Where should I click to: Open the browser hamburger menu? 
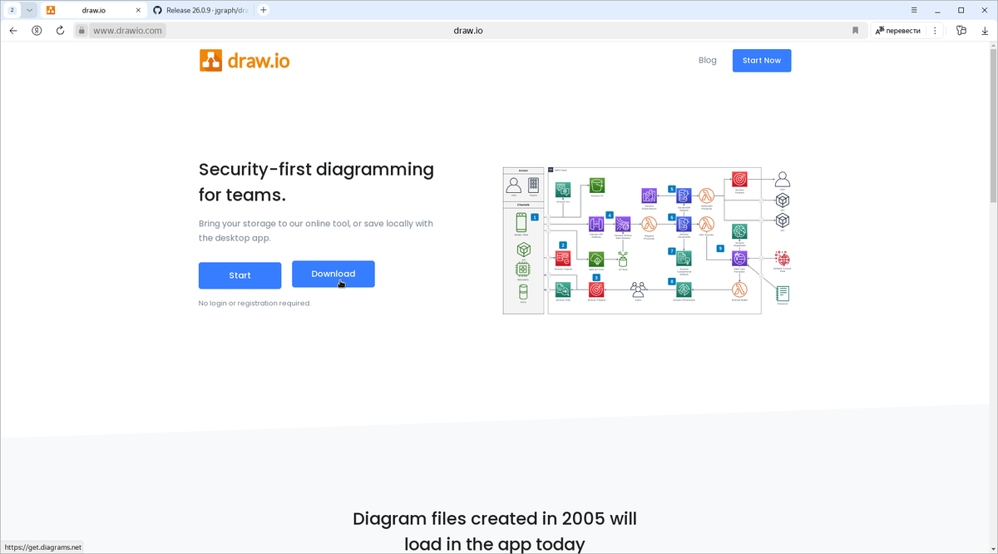point(914,10)
